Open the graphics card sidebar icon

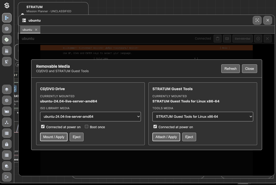pos(7,112)
